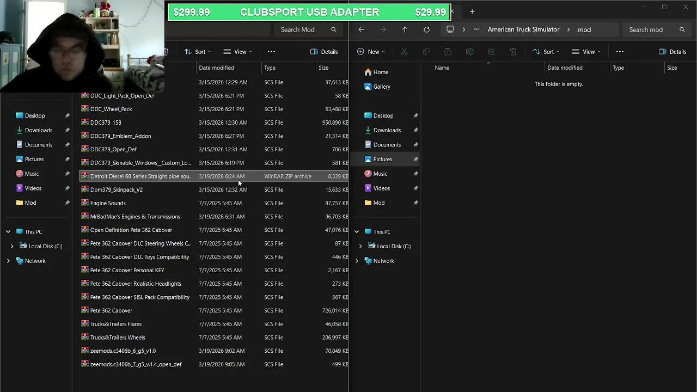This screenshot has height=392, width=697.
Task: Sort by Name column in right window
Action: pos(442,68)
